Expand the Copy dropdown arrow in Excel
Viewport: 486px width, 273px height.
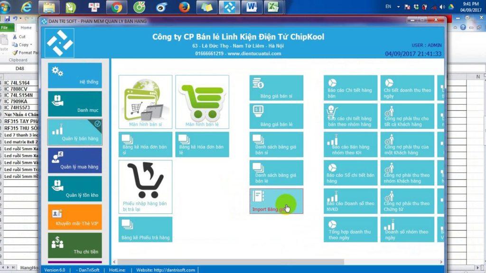pos(31,45)
